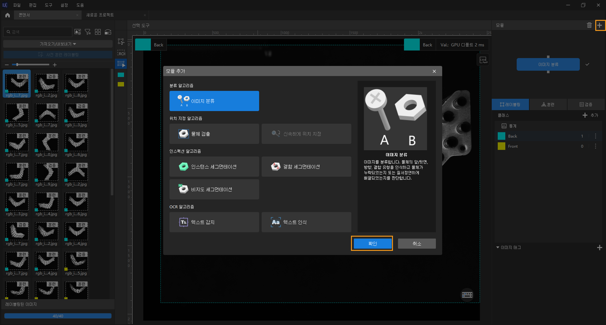Click the 확인 button in the module dialog
The image size is (606, 325).
pyautogui.click(x=372, y=244)
